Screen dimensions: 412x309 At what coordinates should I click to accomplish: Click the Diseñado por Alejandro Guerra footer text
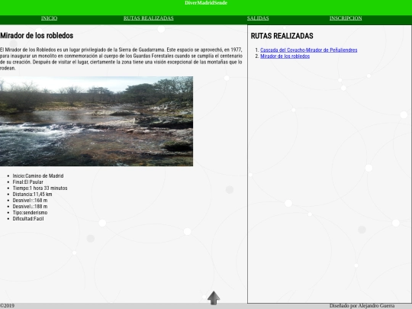[x=362, y=306]
